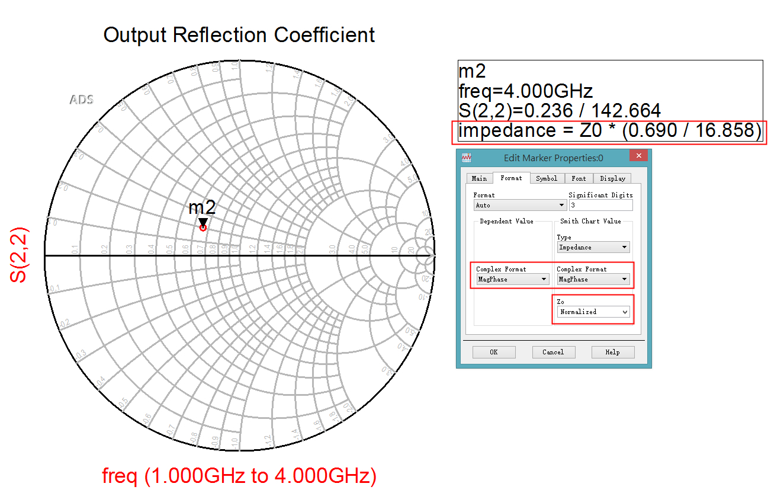The width and height of the screenshot is (771, 493).
Task: Open the Display tab
Action: coord(613,178)
